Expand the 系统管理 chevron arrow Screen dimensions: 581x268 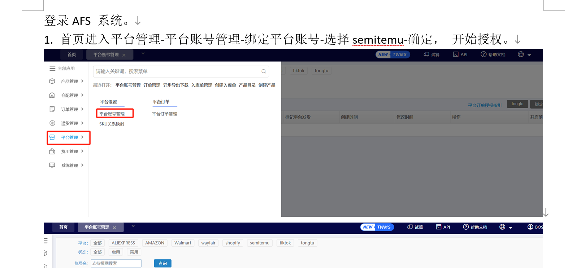click(82, 165)
